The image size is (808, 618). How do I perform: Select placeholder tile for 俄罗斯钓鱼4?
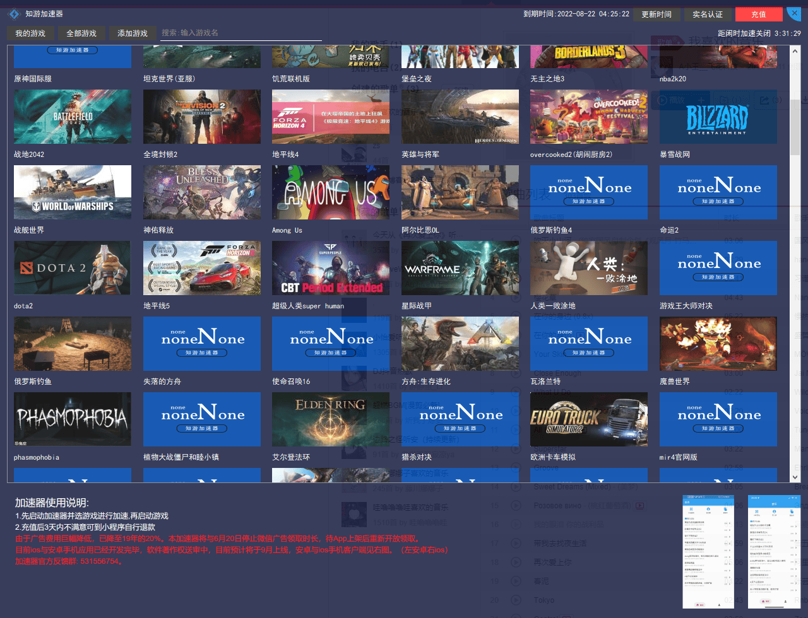589,192
